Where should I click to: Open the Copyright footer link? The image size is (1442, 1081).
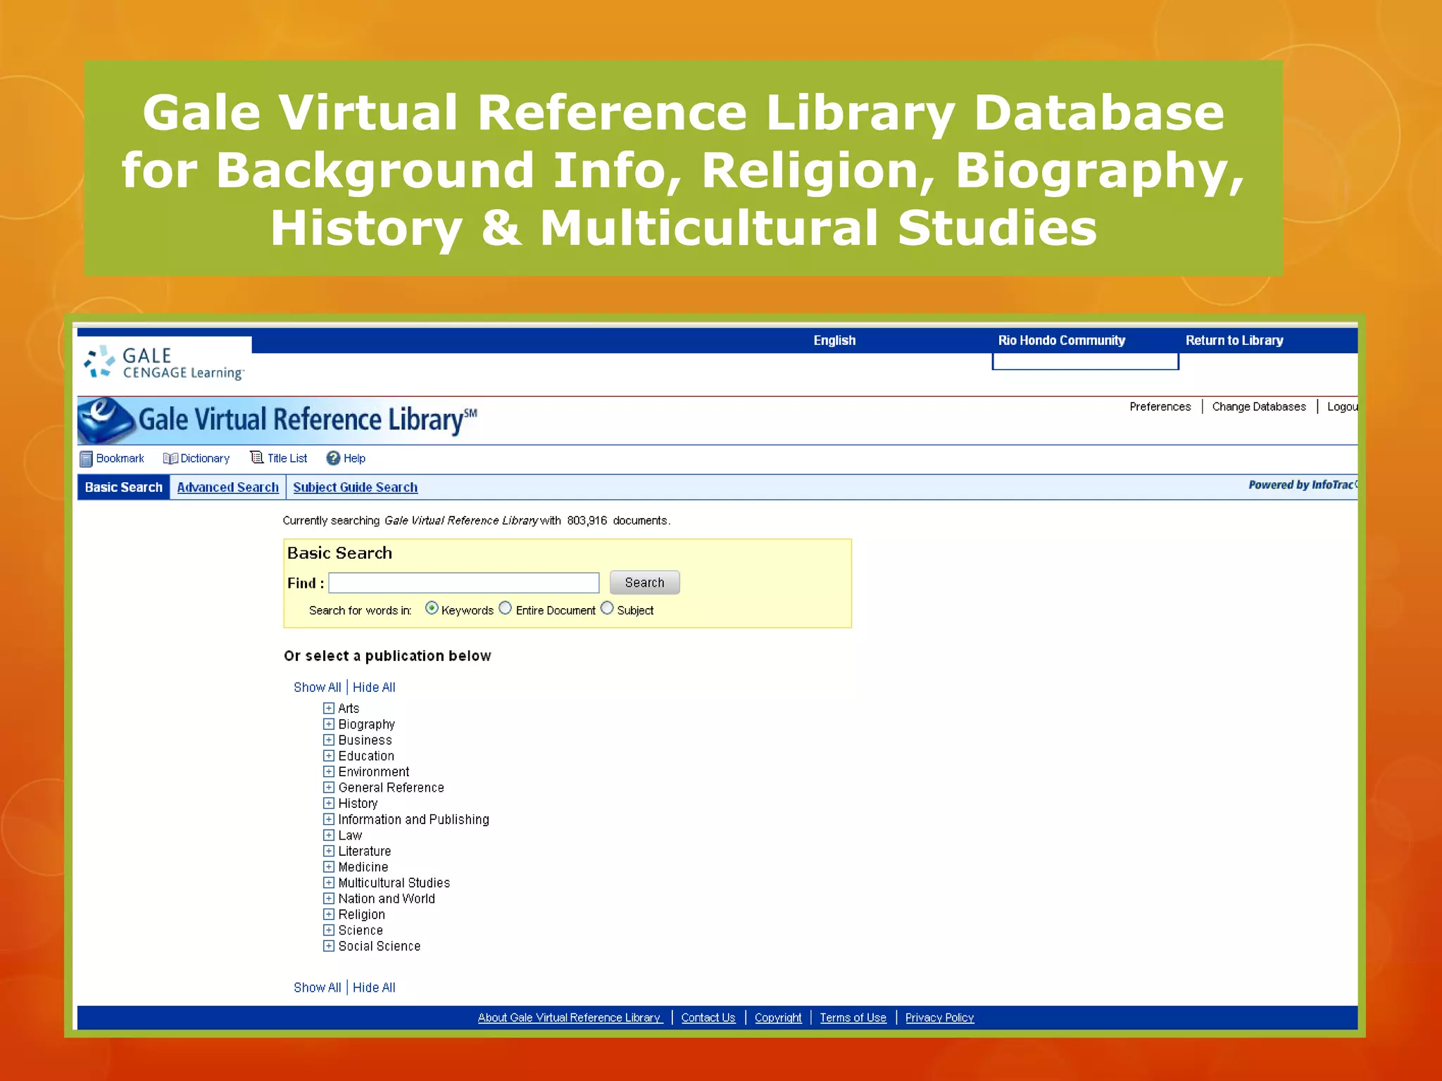[x=778, y=1018]
